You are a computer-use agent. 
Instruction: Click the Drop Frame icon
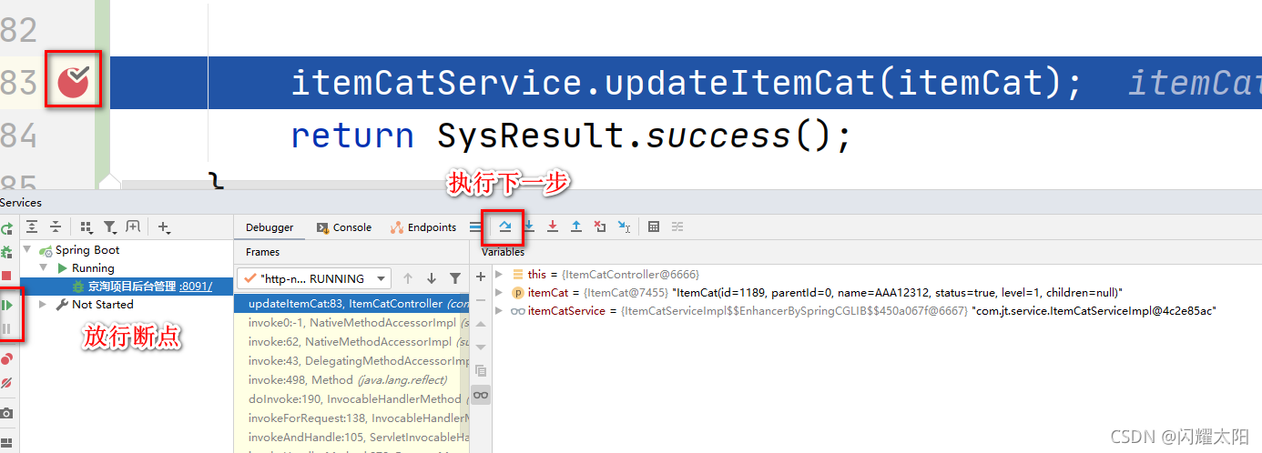coord(599,226)
